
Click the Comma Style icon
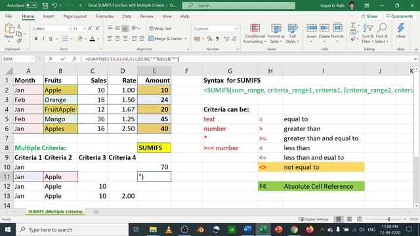(x=217, y=39)
